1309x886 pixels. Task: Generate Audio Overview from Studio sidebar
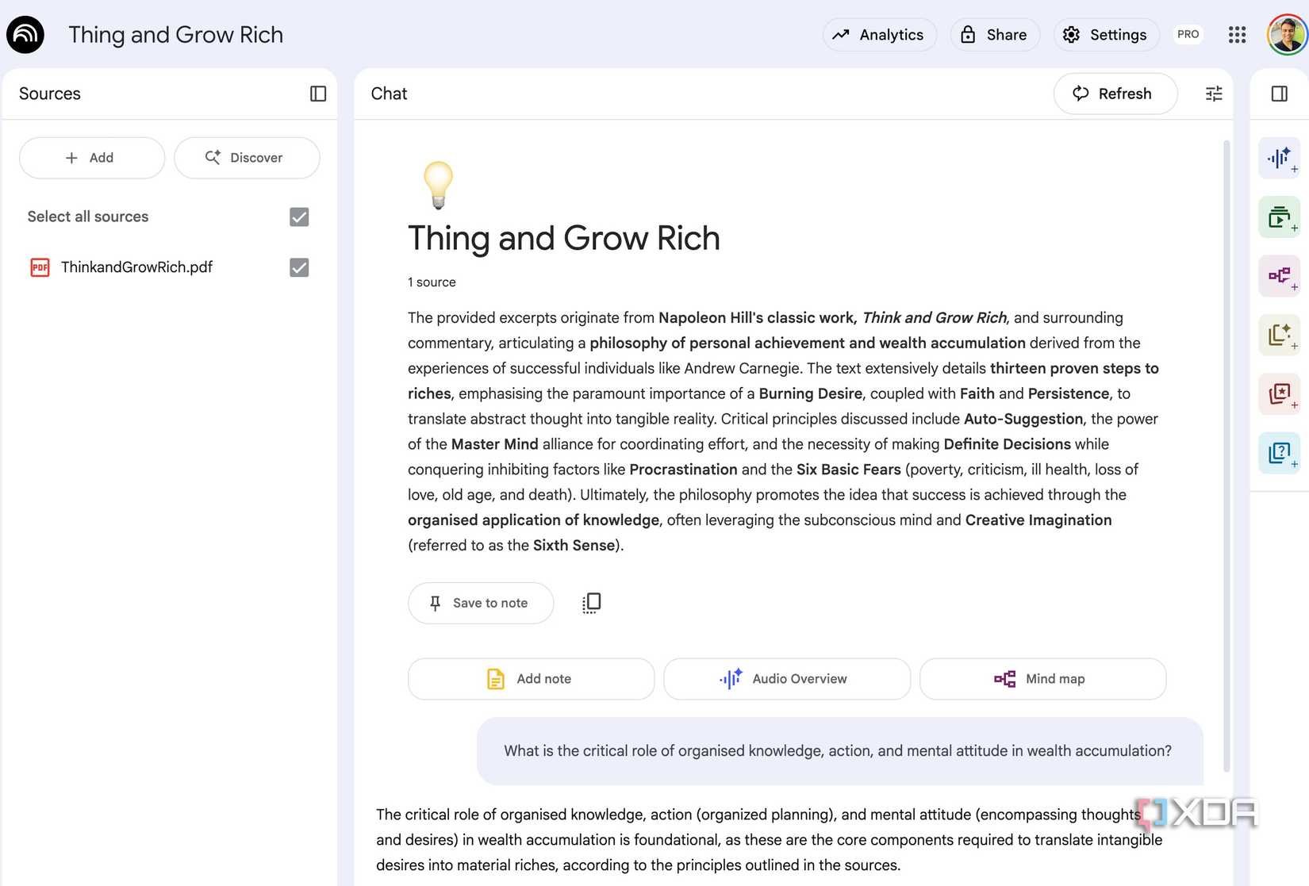(x=1279, y=158)
